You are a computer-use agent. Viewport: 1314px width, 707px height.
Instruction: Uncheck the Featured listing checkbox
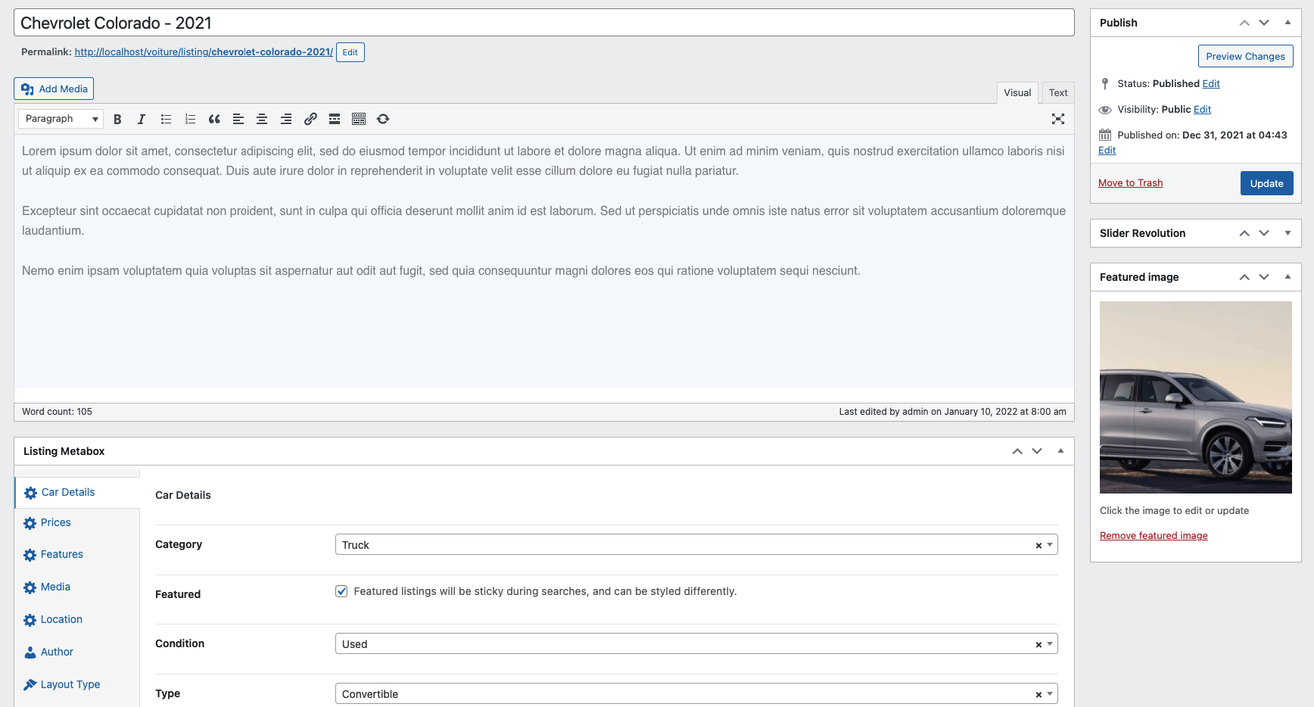tap(341, 591)
